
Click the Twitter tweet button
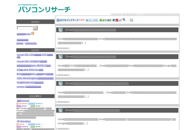[x=92, y=20]
